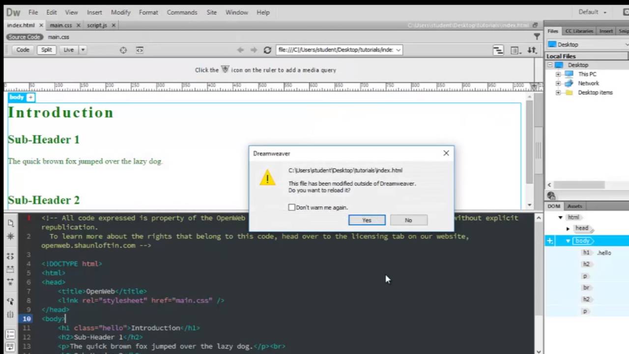Open the File menu
The width and height of the screenshot is (629, 354).
(x=33, y=12)
